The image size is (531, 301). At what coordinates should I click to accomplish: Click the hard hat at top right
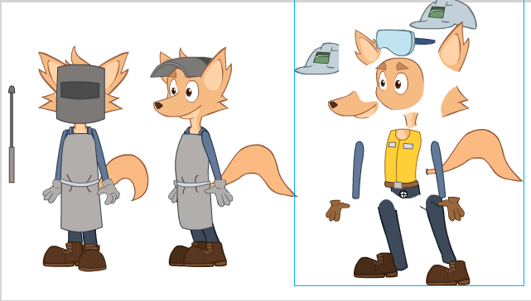pos(443,15)
